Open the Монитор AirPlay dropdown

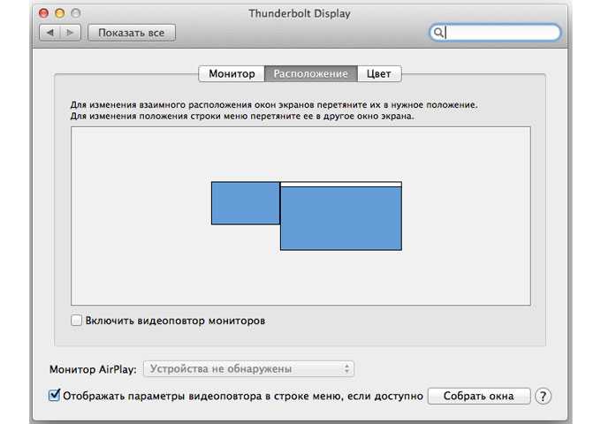tap(248, 369)
